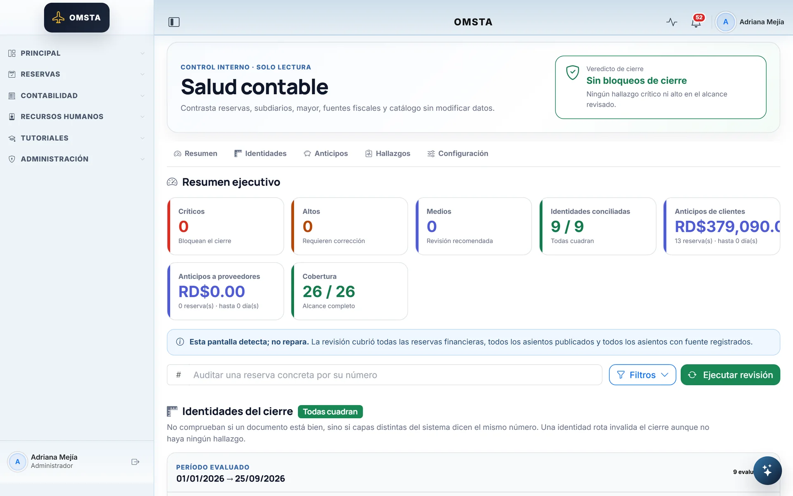The height and width of the screenshot is (496, 793).
Task: Toggle the sidebar panel icon
Action: click(174, 22)
